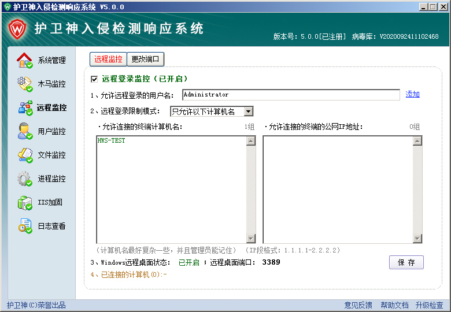Click 升级检查 in the status bar
The width and height of the screenshot is (451, 312).
(429, 305)
